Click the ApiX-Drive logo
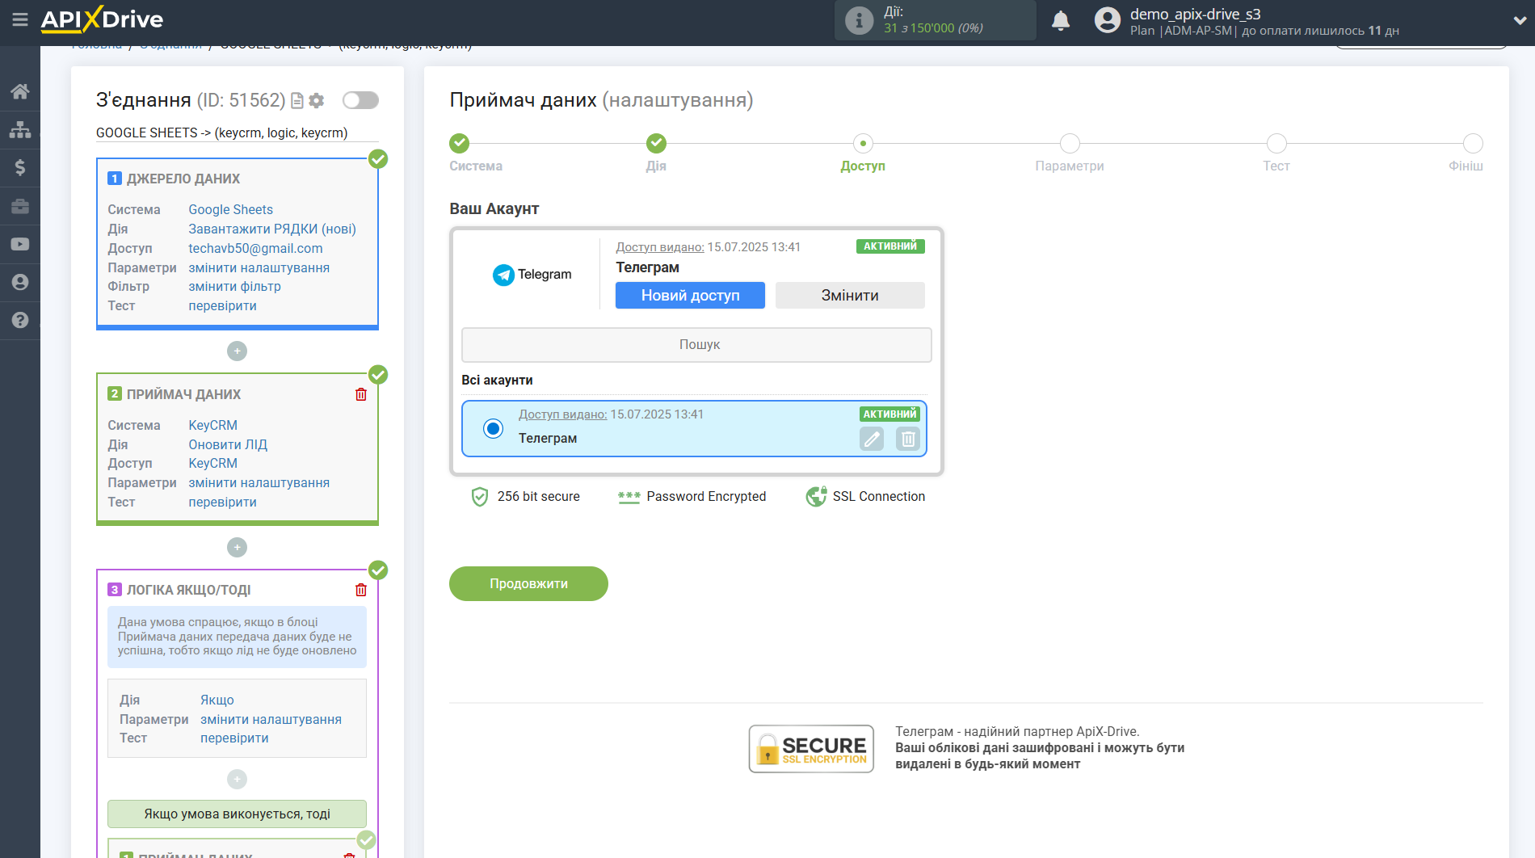The height and width of the screenshot is (858, 1535). (x=102, y=19)
